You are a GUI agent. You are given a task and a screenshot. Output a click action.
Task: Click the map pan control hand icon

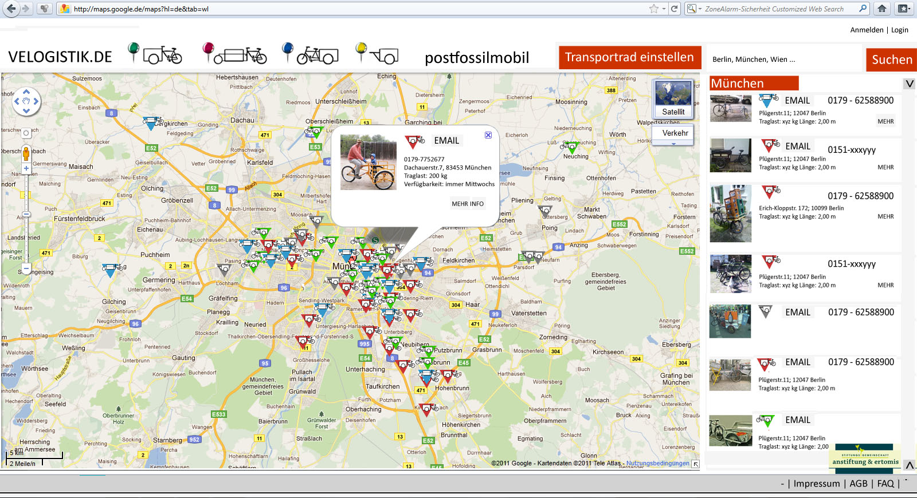point(26,101)
